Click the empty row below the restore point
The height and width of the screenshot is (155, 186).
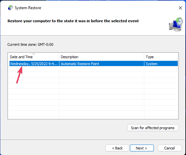pos(93,69)
